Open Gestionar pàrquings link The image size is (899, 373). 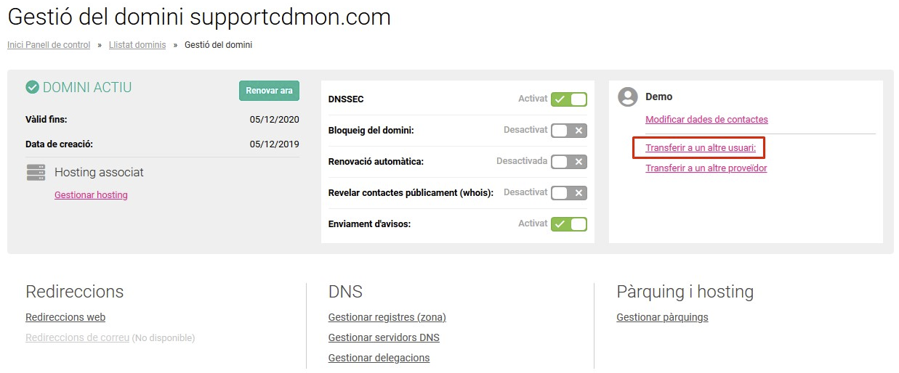tap(662, 317)
